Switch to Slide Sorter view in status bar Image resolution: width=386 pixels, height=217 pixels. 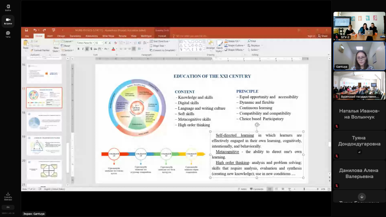[x=276, y=189]
